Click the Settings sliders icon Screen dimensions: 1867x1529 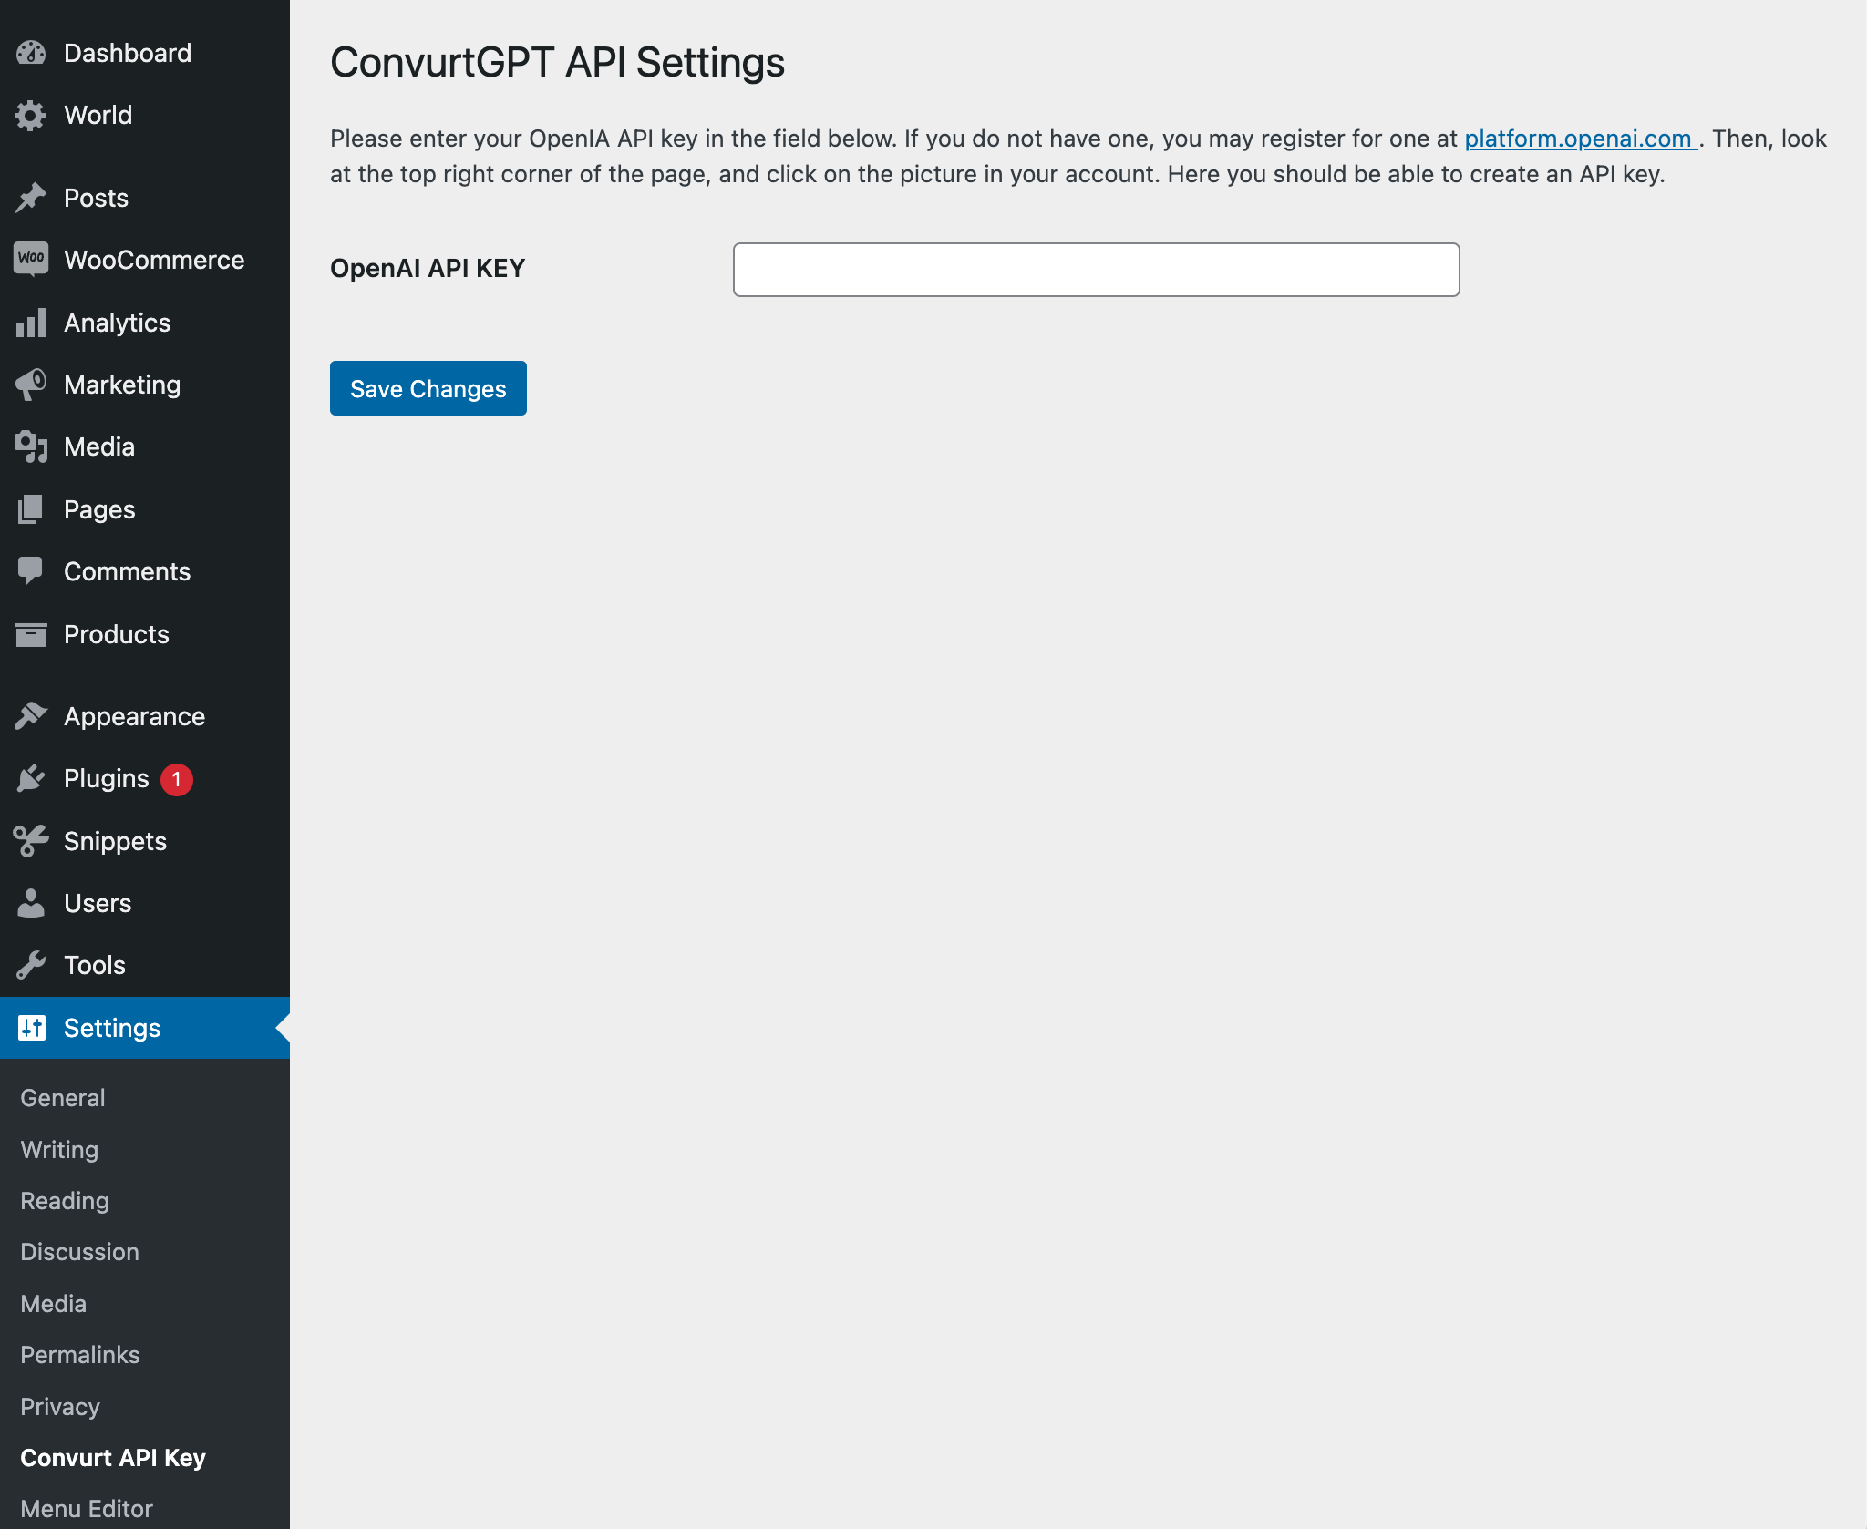click(31, 1028)
